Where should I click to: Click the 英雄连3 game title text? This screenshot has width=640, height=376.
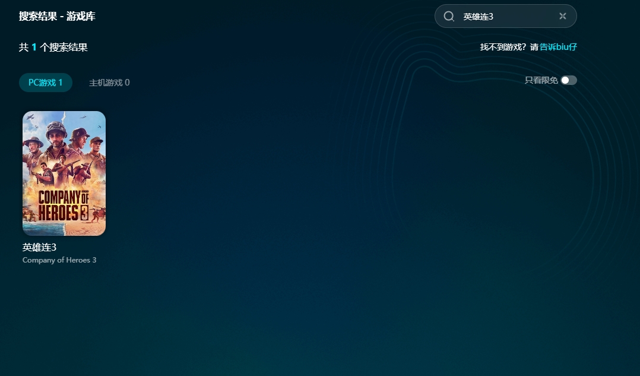tap(39, 248)
